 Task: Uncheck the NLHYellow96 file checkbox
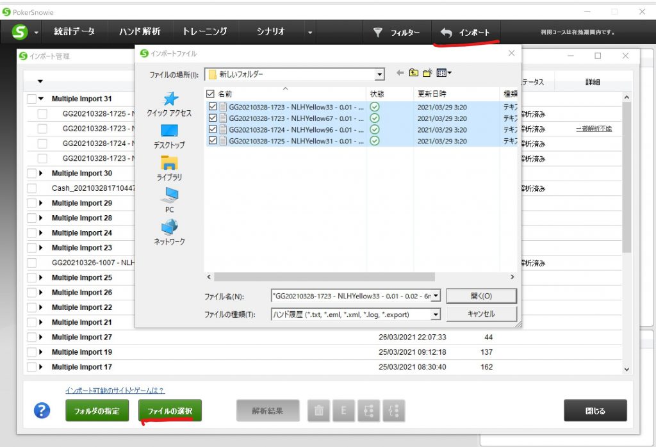pyautogui.click(x=213, y=129)
